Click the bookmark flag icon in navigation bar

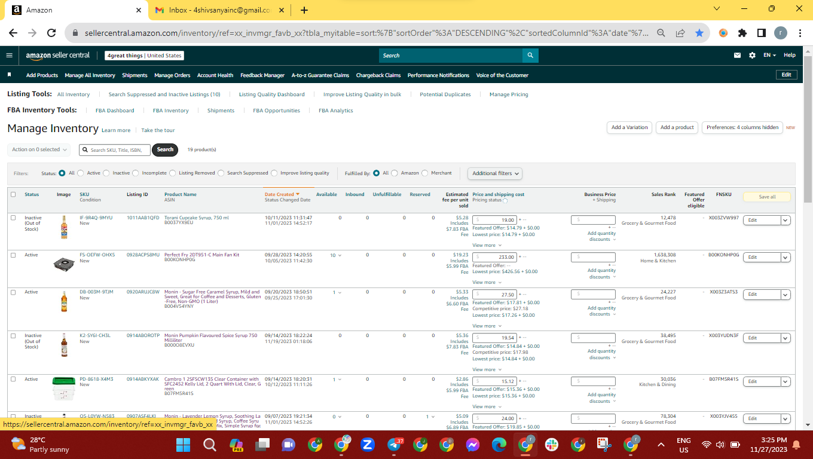9,75
